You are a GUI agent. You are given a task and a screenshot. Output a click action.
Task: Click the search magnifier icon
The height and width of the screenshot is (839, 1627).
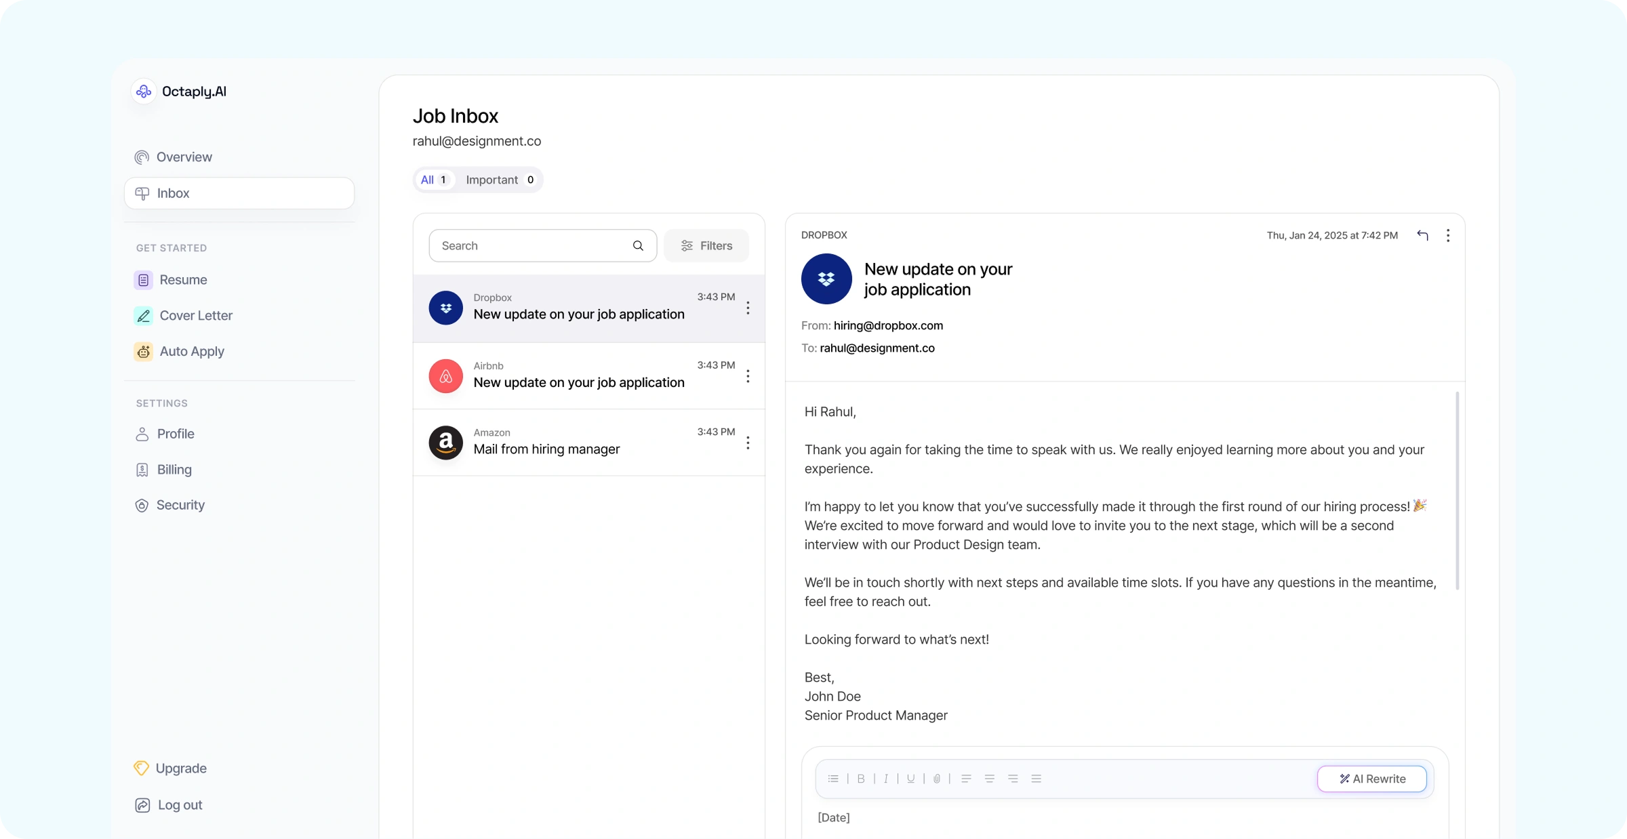coord(638,245)
